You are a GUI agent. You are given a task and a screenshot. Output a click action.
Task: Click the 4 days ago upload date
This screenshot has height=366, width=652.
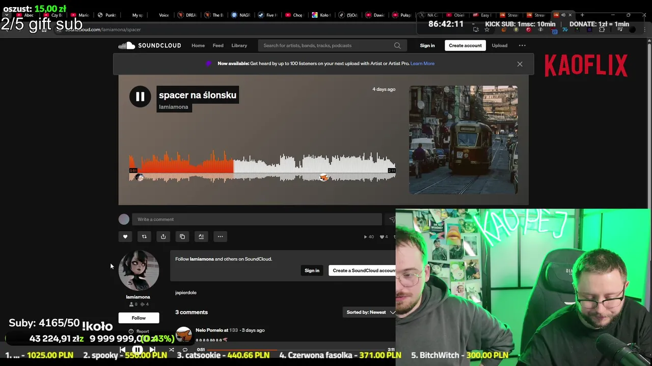[384, 89]
